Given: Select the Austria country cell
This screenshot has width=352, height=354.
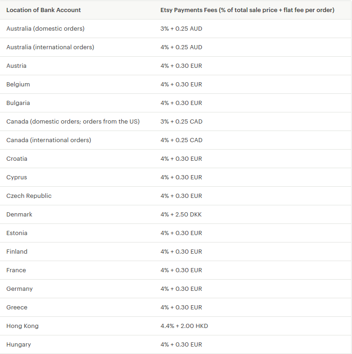Looking at the screenshot, I should coord(16,66).
